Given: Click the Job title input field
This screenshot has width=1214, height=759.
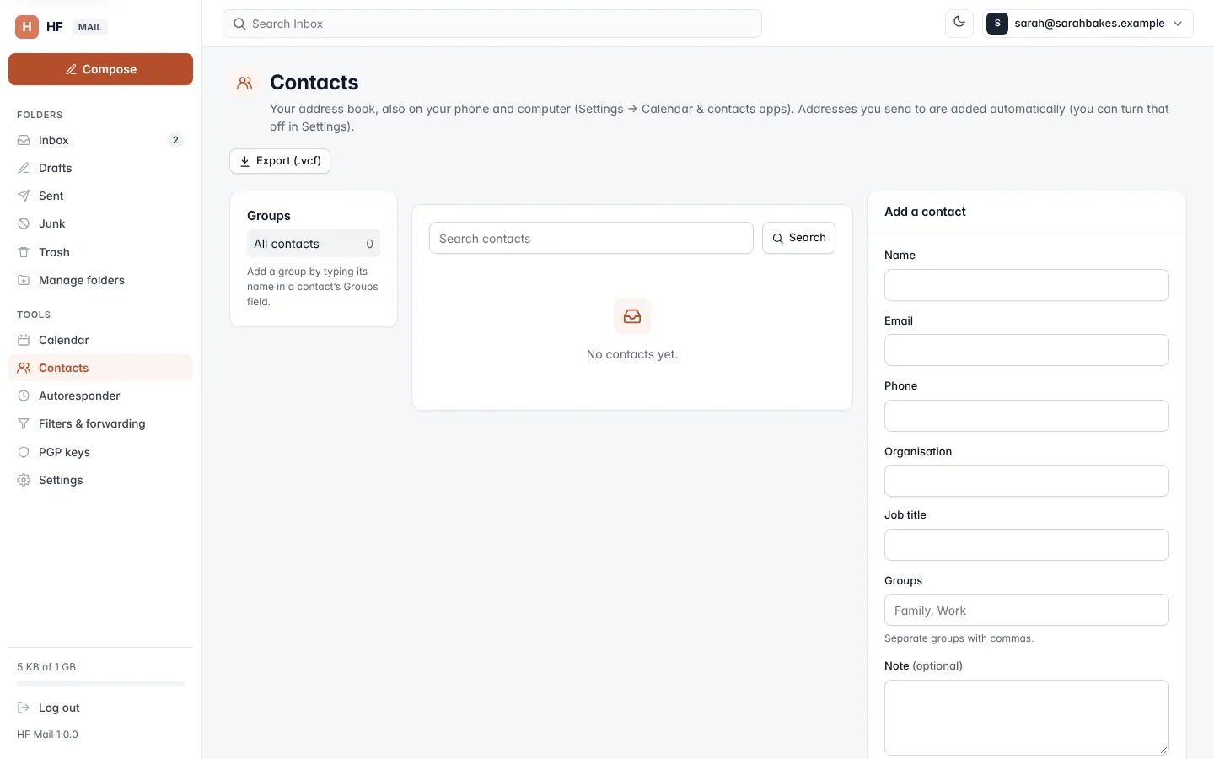Looking at the screenshot, I should (x=1027, y=545).
